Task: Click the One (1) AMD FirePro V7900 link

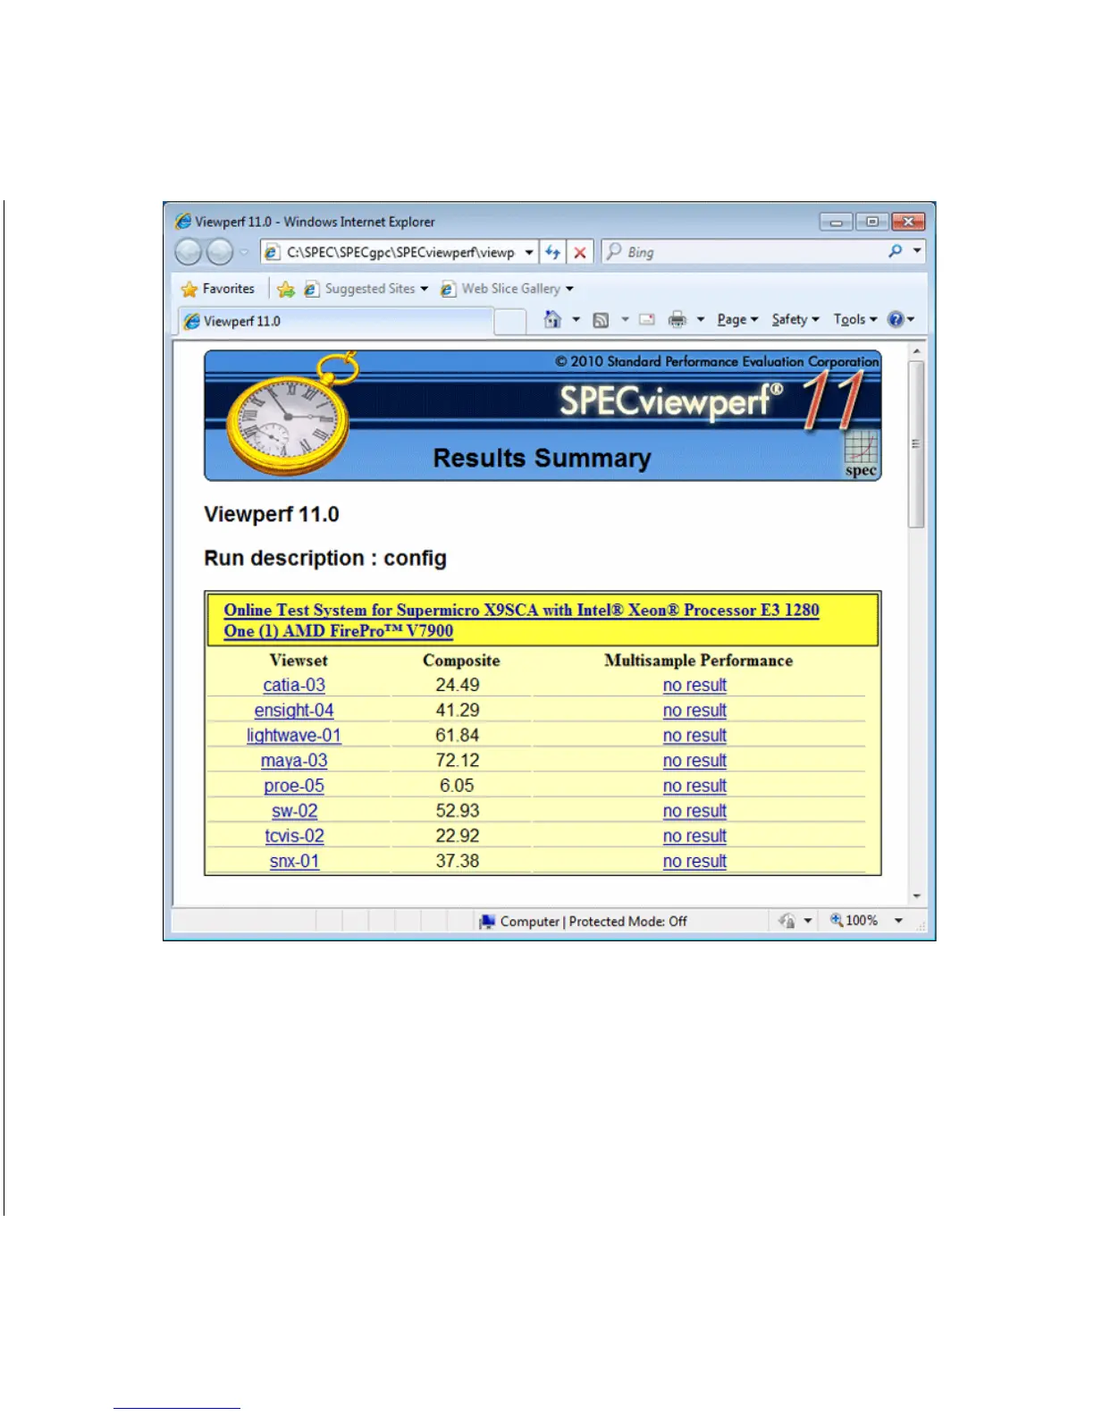Action: [338, 630]
